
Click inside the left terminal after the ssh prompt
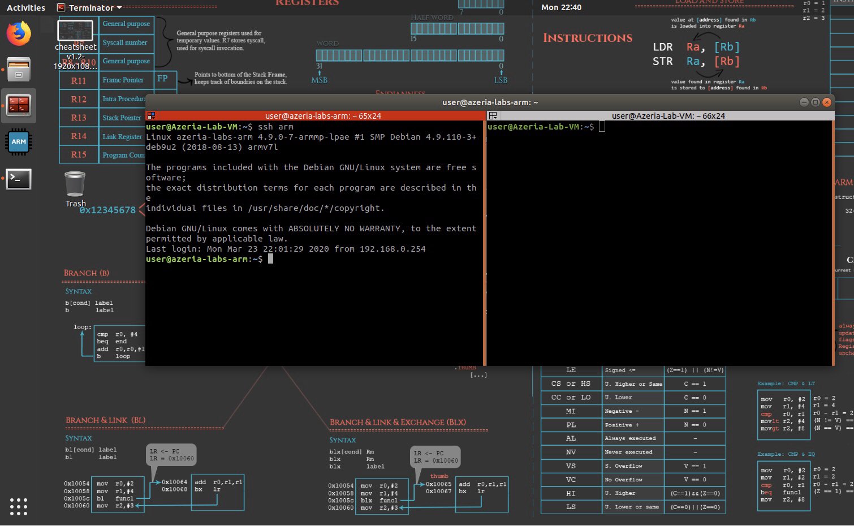pos(270,258)
